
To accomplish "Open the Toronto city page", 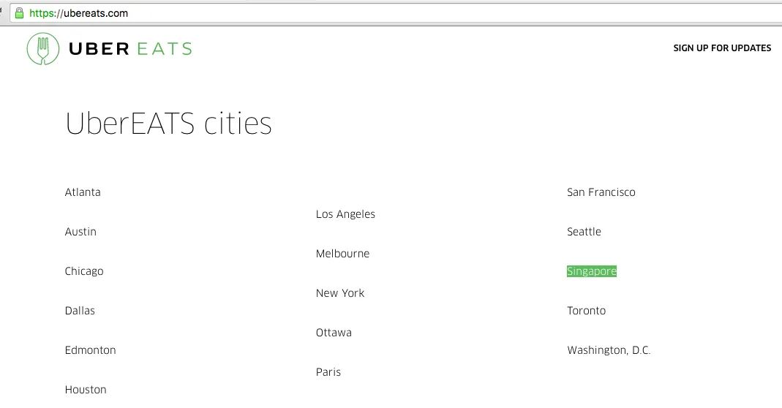I will pos(586,311).
